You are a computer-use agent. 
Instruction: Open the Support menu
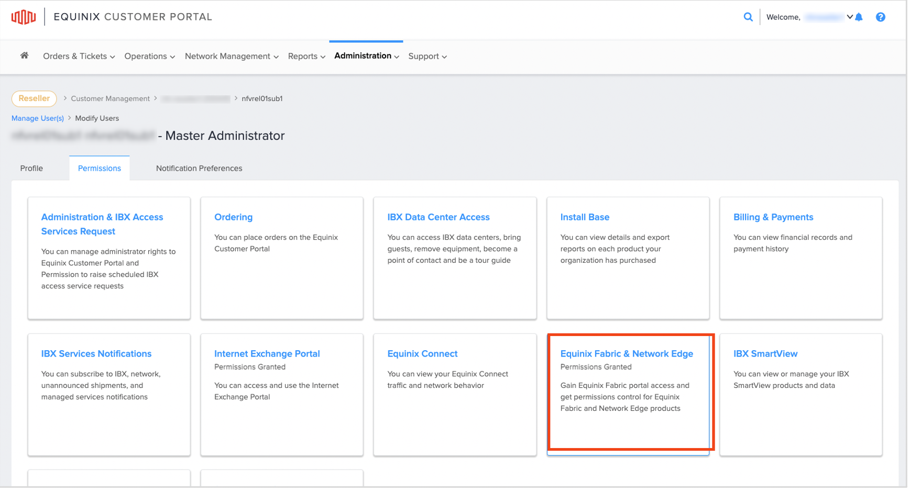[x=427, y=57]
